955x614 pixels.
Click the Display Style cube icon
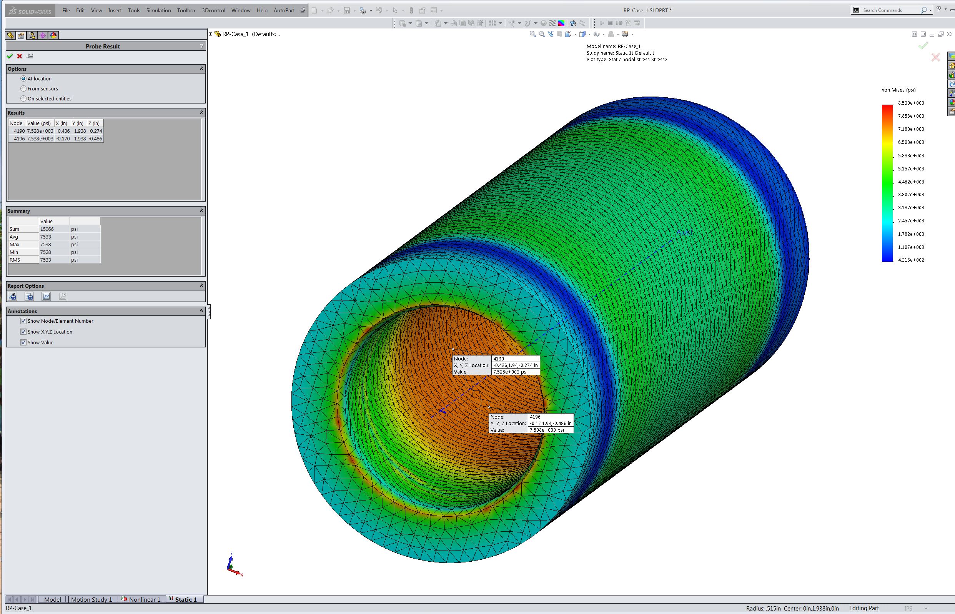point(582,34)
